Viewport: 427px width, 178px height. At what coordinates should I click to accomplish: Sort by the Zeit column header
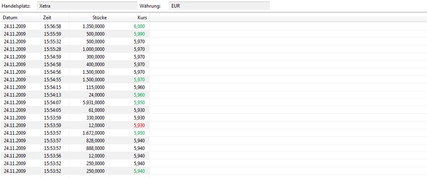[x=54, y=18]
